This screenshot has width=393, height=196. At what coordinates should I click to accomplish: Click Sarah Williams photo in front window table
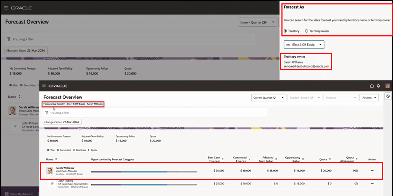(x=50, y=171)
